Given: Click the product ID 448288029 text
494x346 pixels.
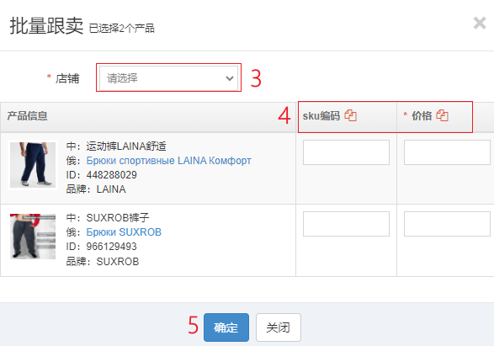Looking at the screenshot, I should tap(112, 175).
